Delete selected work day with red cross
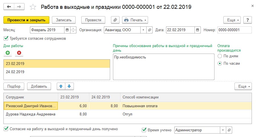 pyautogui.click(x=19, y=53)
